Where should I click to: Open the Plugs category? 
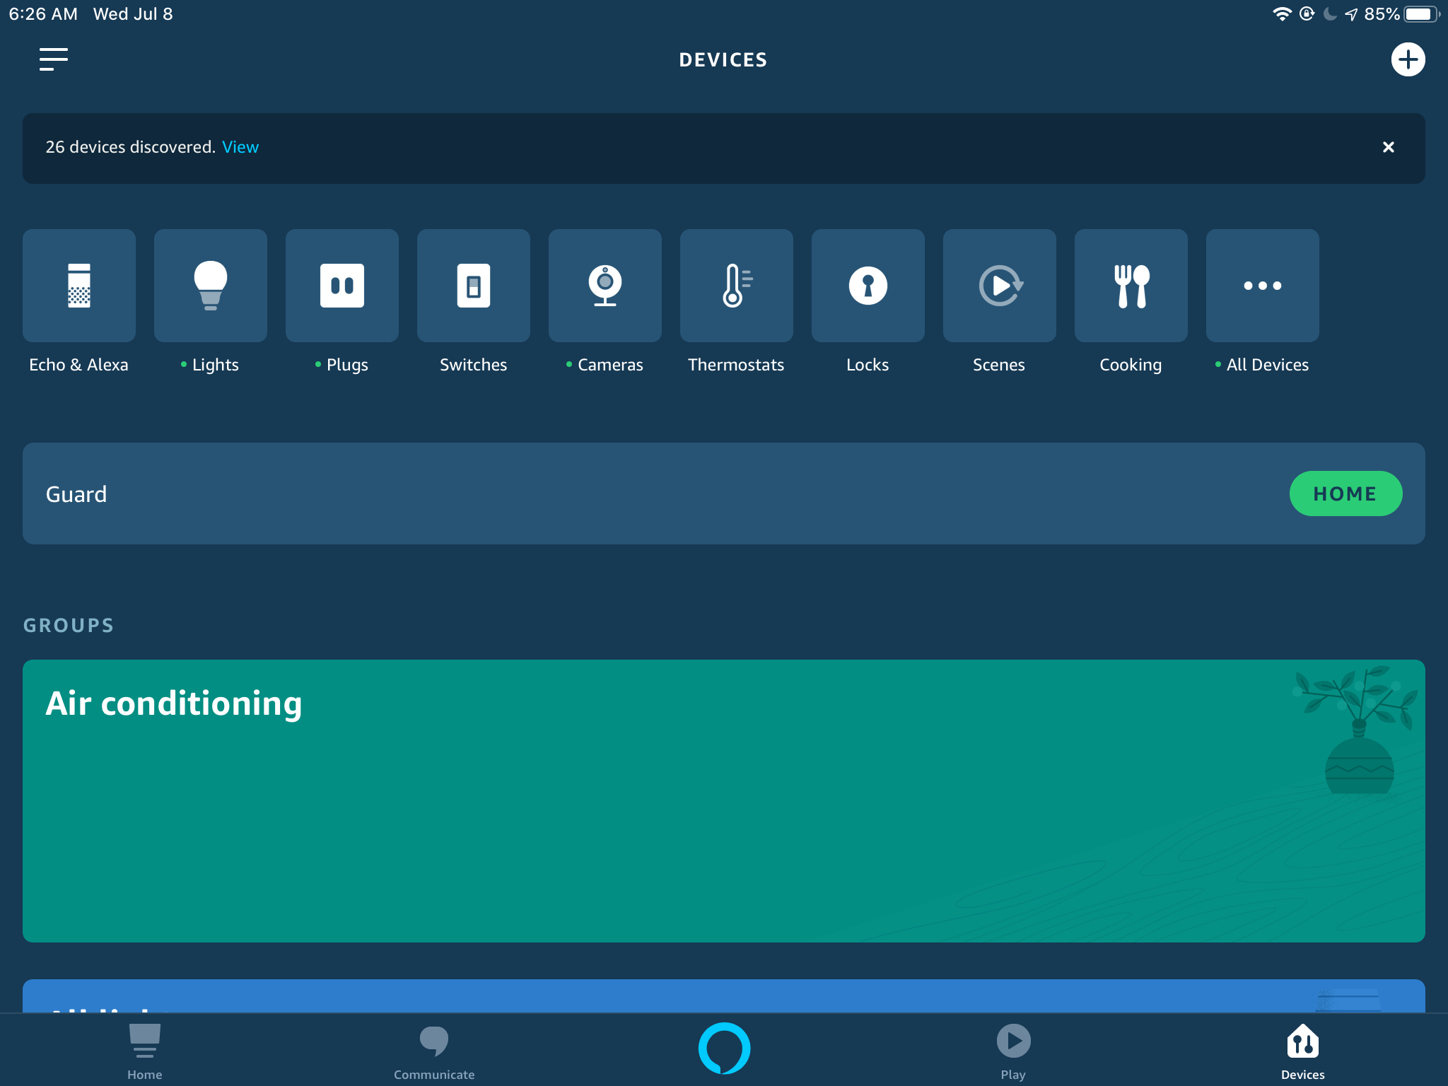click(x=342, y=286)
